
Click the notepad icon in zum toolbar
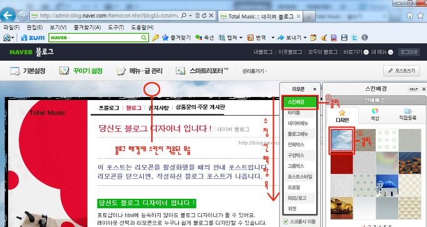tap(313, 38)
